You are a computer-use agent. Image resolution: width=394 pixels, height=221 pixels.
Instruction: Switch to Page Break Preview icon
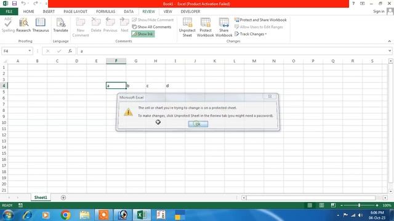pyautogui.click(x=333, y=205)
